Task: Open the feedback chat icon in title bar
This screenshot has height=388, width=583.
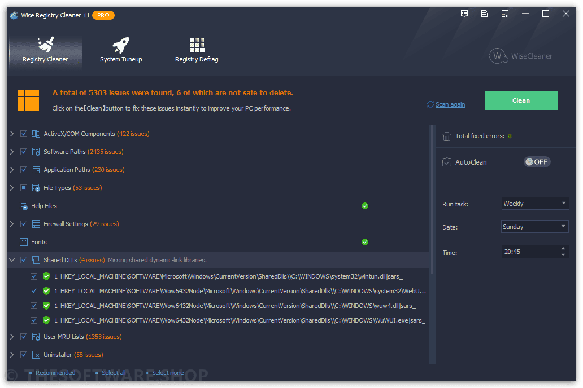Action: pyautogui.click(x=464, y=14)
